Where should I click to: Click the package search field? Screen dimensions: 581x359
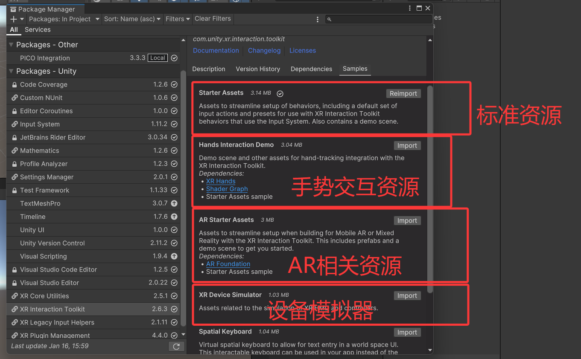379,19
